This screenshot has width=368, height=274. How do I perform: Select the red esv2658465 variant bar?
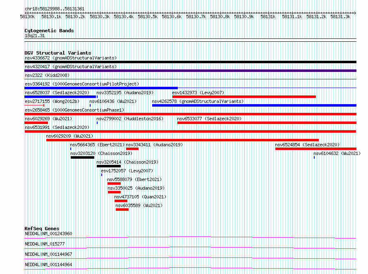tap(190, 114)
